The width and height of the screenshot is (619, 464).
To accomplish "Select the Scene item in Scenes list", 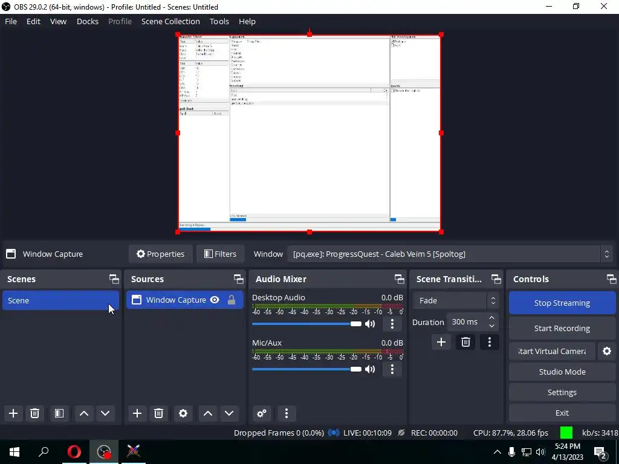I will point(61,301).
